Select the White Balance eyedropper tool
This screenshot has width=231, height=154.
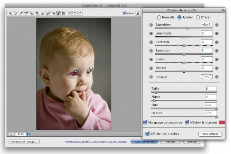tap(21, 13)
